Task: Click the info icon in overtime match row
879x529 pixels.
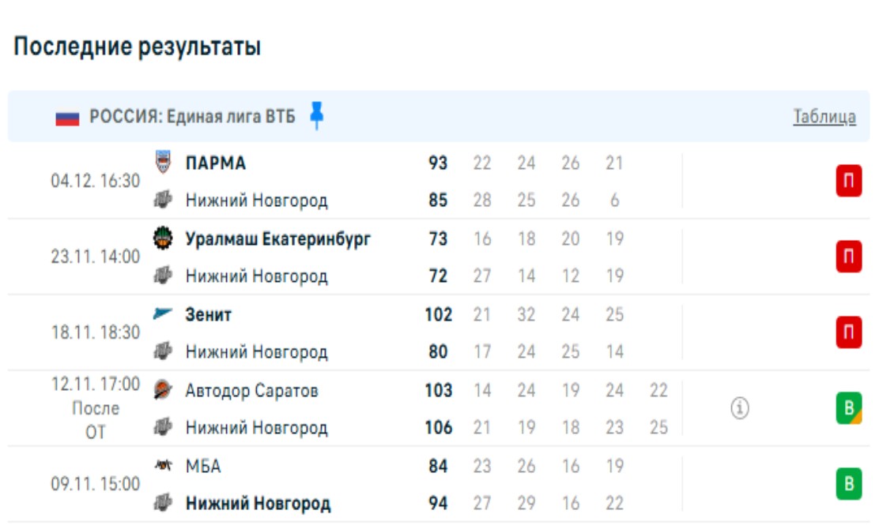Action: (x=739, y=409)
